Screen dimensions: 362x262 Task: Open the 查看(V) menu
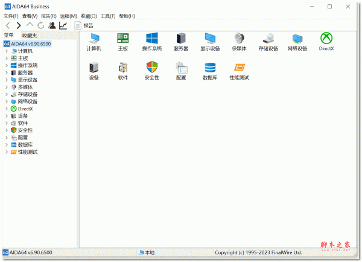30,16
